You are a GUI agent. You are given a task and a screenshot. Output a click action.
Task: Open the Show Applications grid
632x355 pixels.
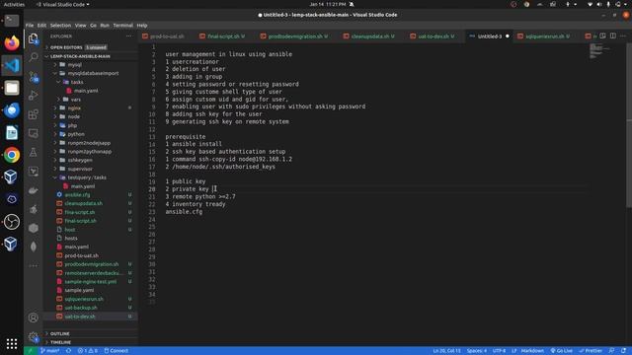[x=12, y=343]
